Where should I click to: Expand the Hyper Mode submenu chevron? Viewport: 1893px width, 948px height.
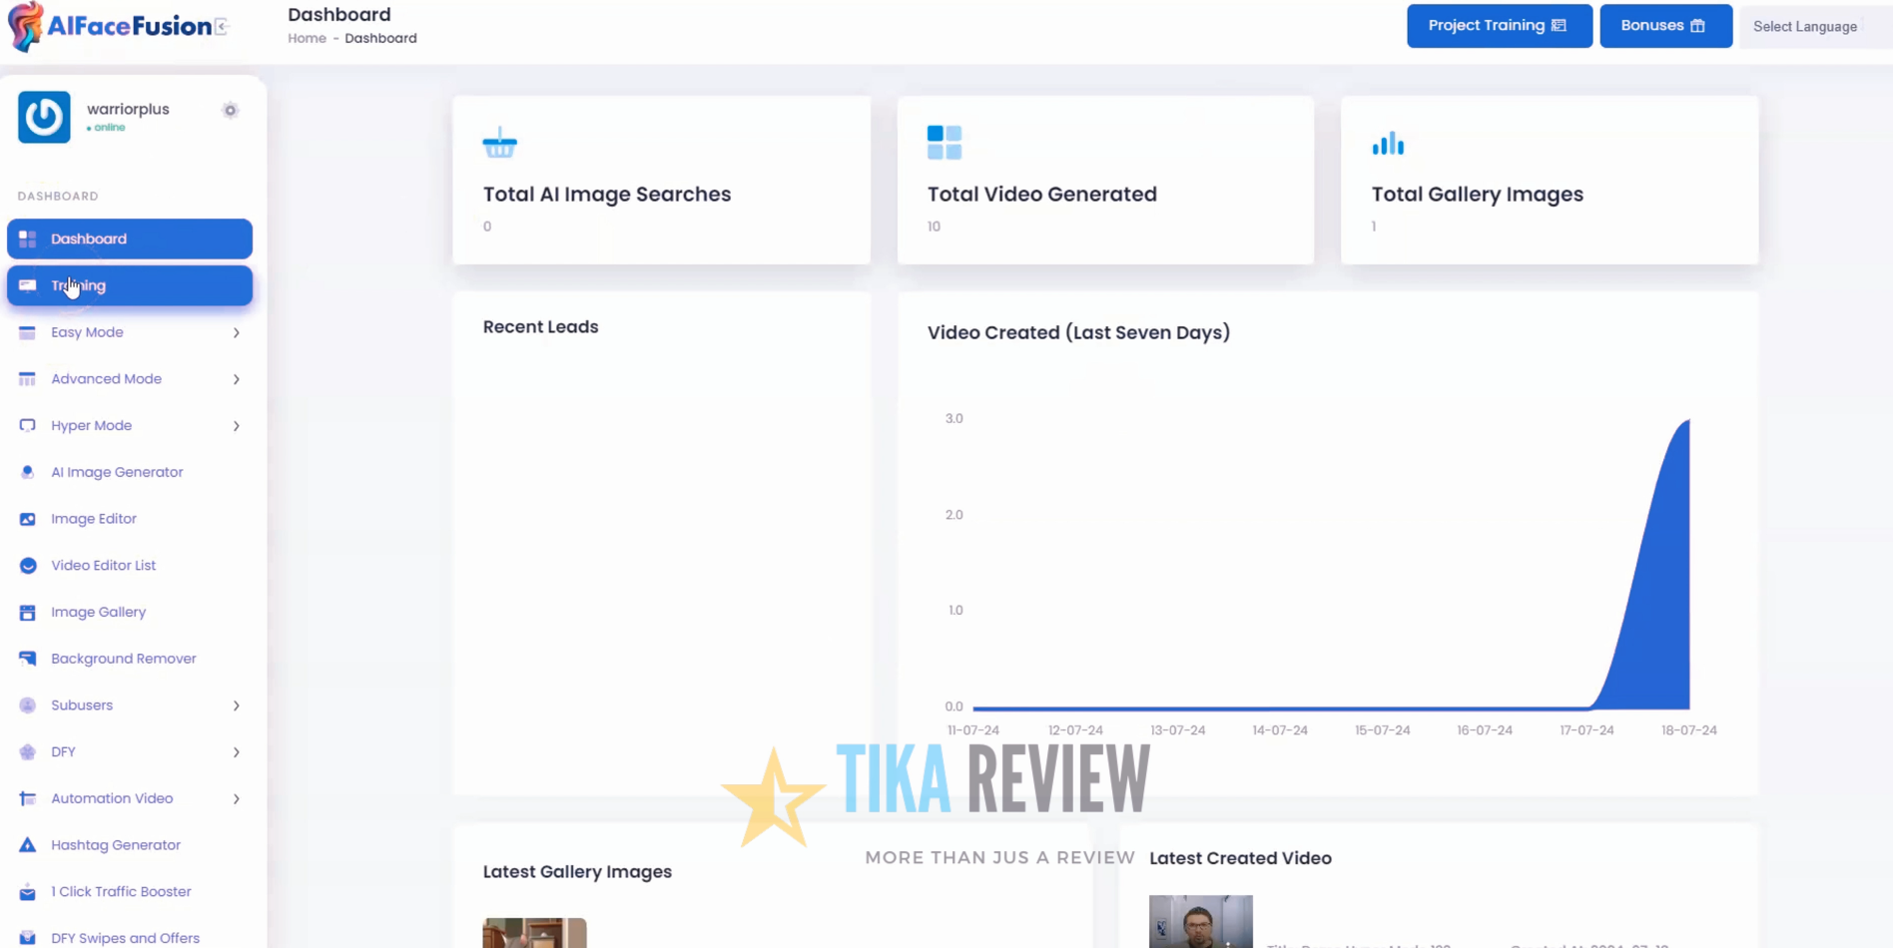click(x=237, y=426)
